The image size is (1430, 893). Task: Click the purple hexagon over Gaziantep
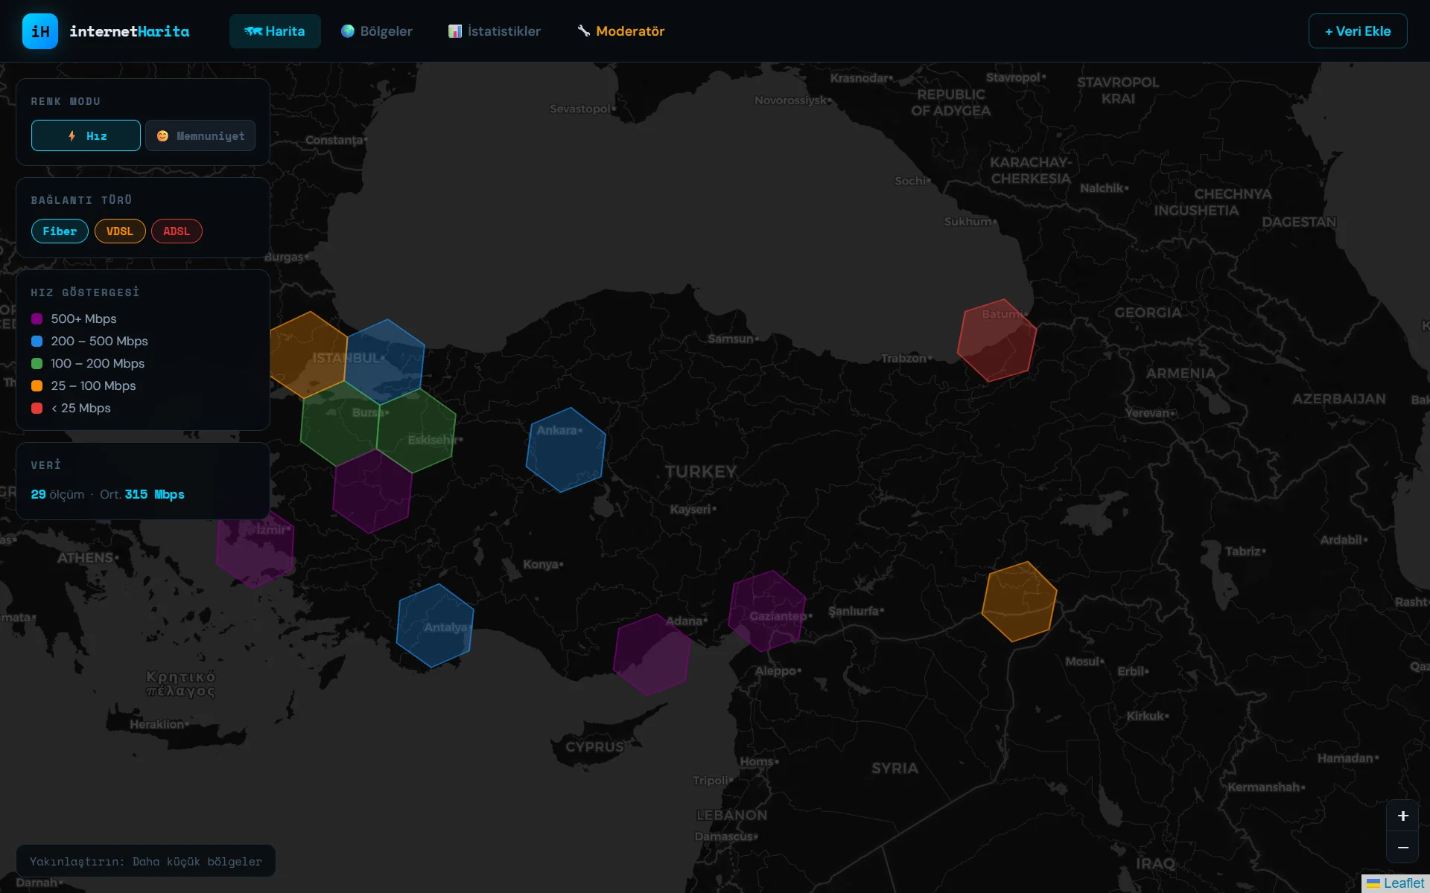click(x=766, y=611)
